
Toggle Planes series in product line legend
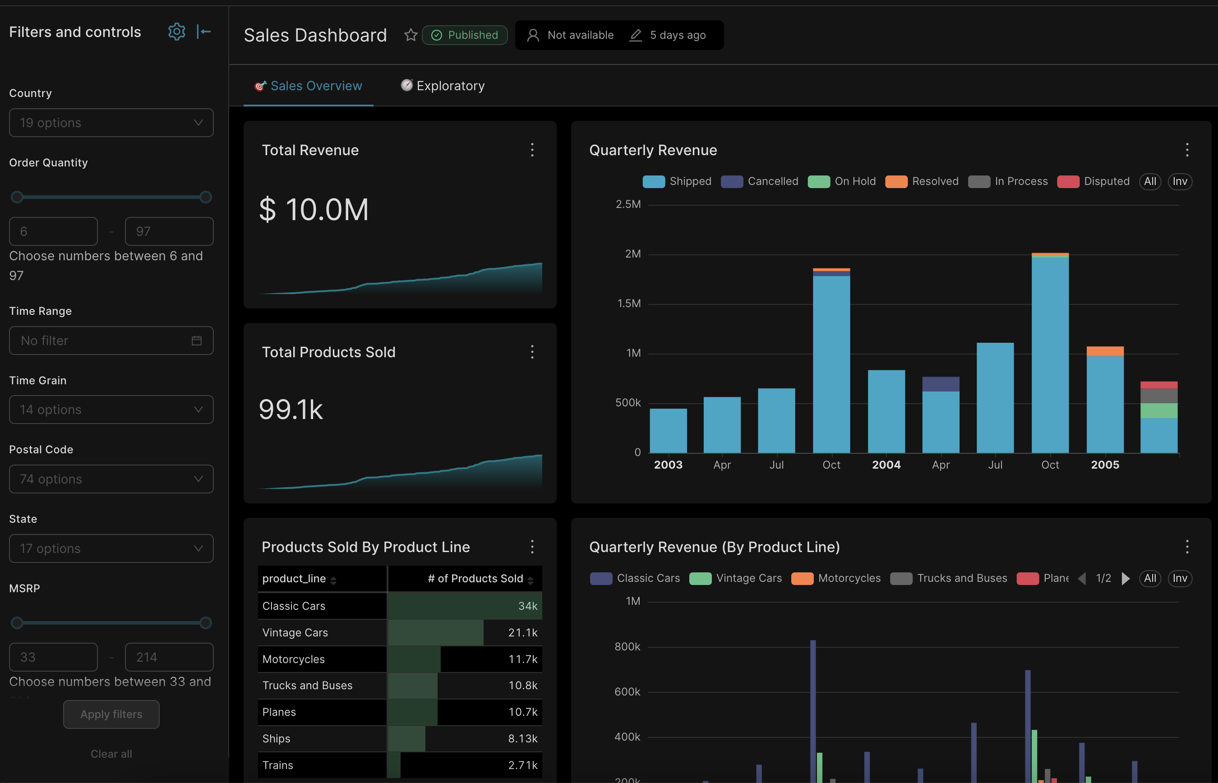tap(1043, 579)
